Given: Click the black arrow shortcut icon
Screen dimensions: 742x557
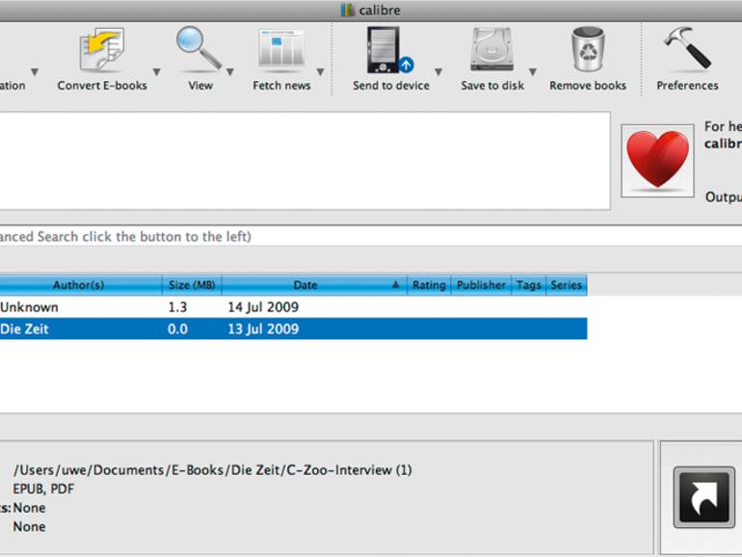Looking at the screenshot, I should [x=704, y=497].
